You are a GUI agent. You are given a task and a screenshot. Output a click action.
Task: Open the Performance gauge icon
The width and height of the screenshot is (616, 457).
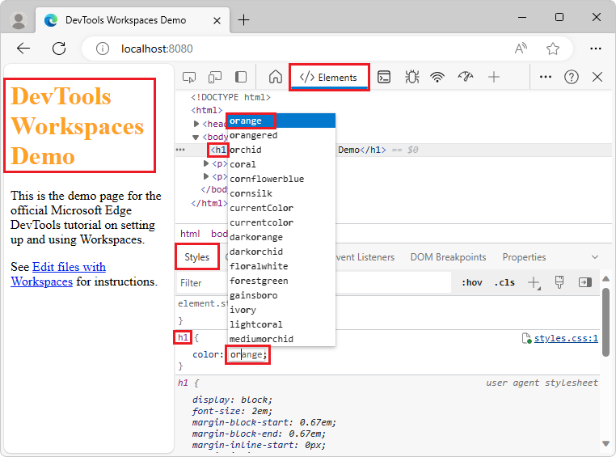[466, 77]
